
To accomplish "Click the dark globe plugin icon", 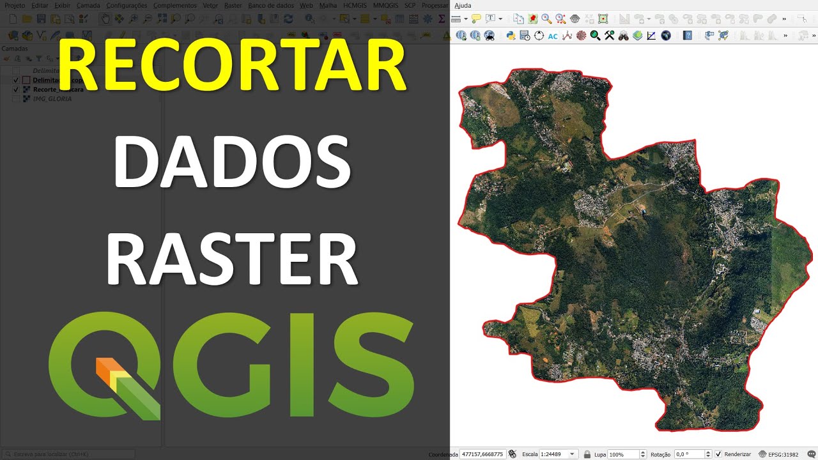I will point(666,36).
